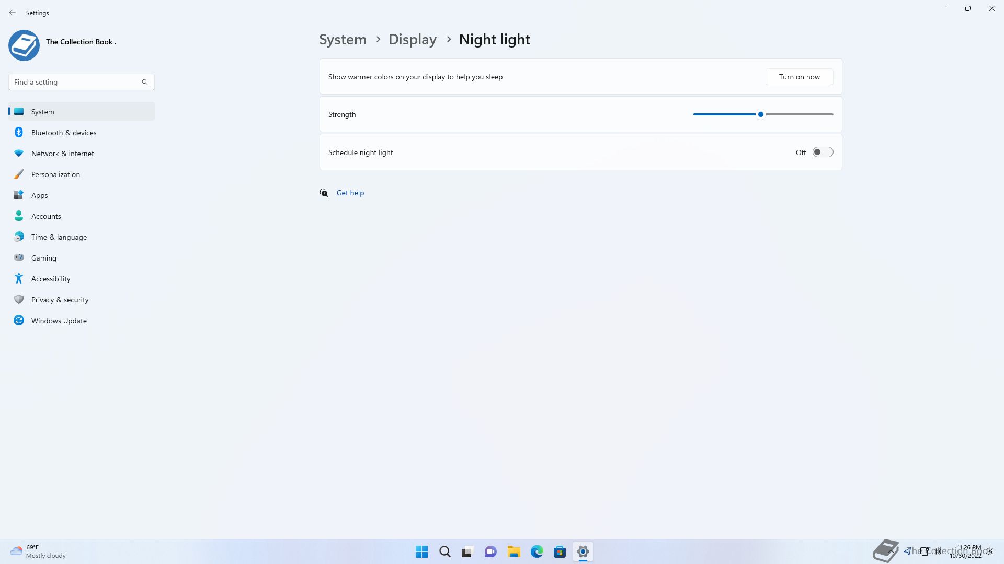Open The Collection Book profile picture

coord(24,45)
